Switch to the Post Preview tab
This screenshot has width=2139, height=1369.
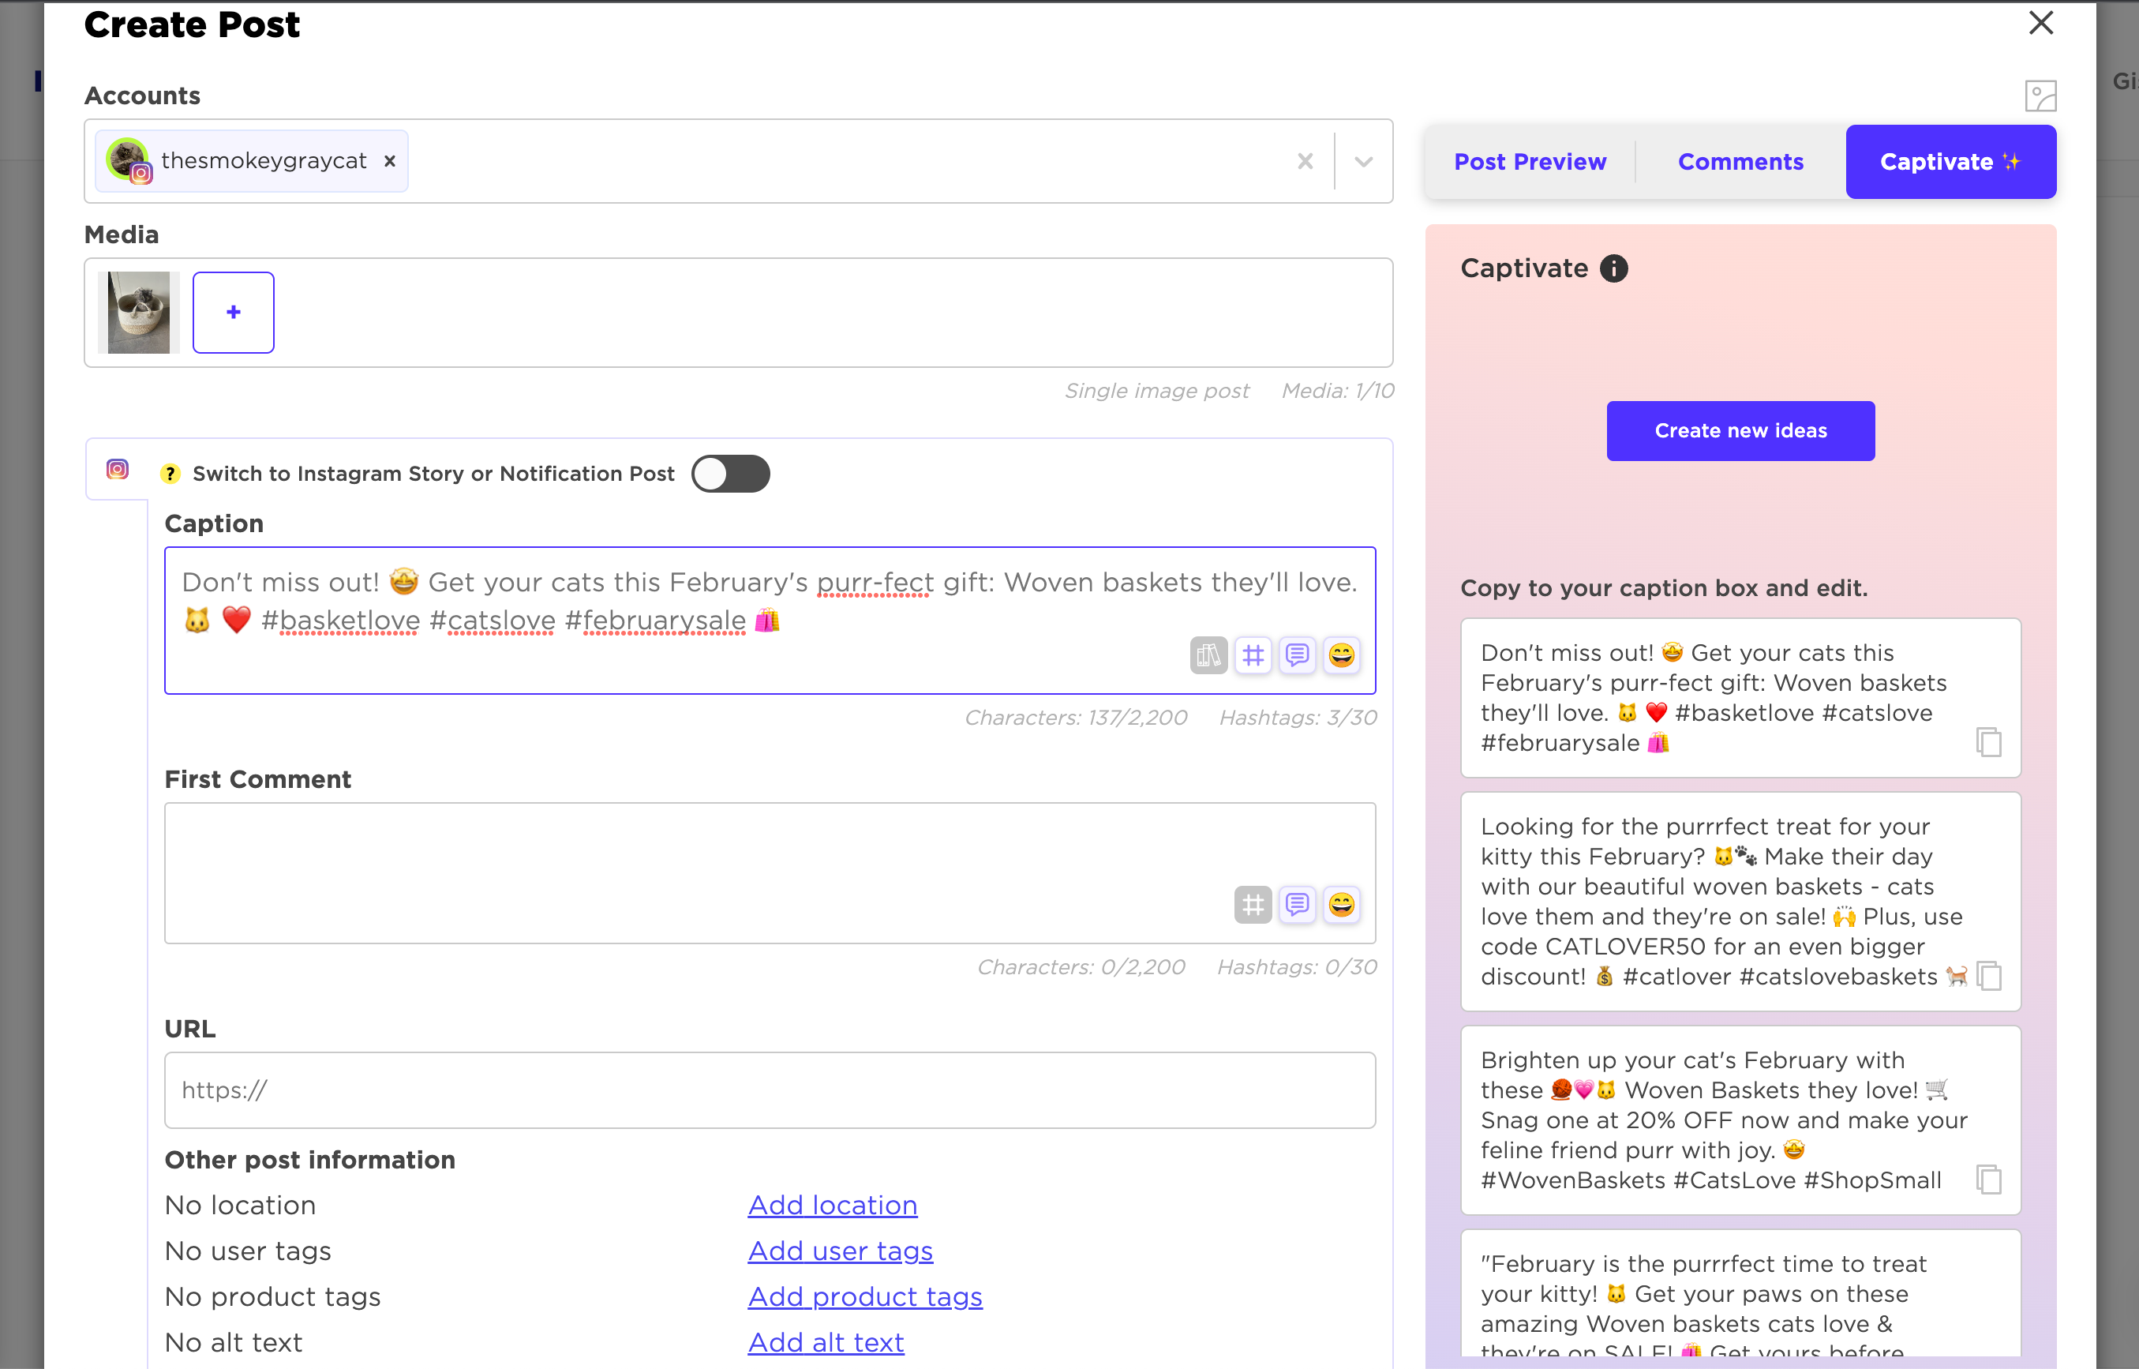(x=1530, y=162)
